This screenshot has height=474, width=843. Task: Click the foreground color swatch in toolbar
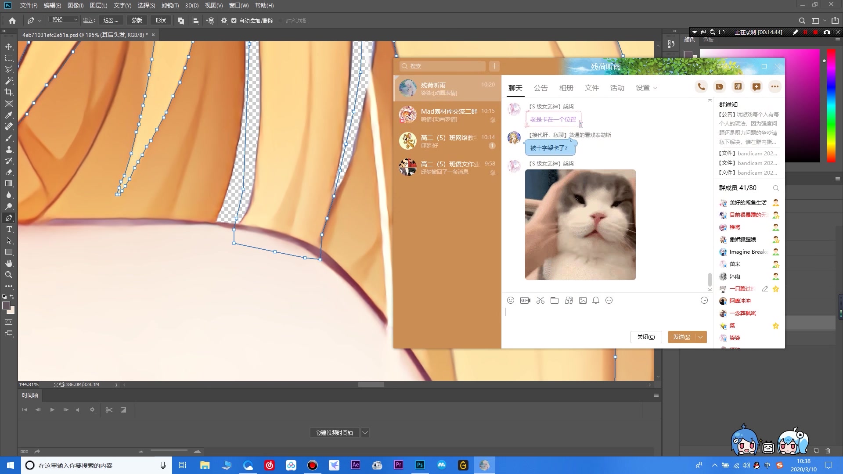(x=6, y=305)
